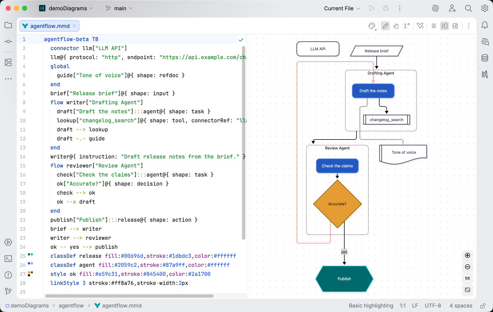The height and width of the screenshot is (312, 493).
Task: Open the UTF-8 encoding selector
Action: [433, 305]
